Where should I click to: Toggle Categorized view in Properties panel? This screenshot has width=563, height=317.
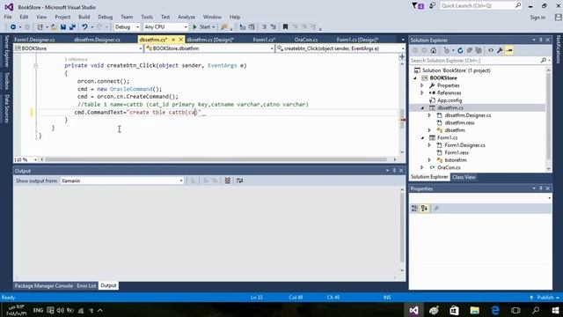point(414,209)
